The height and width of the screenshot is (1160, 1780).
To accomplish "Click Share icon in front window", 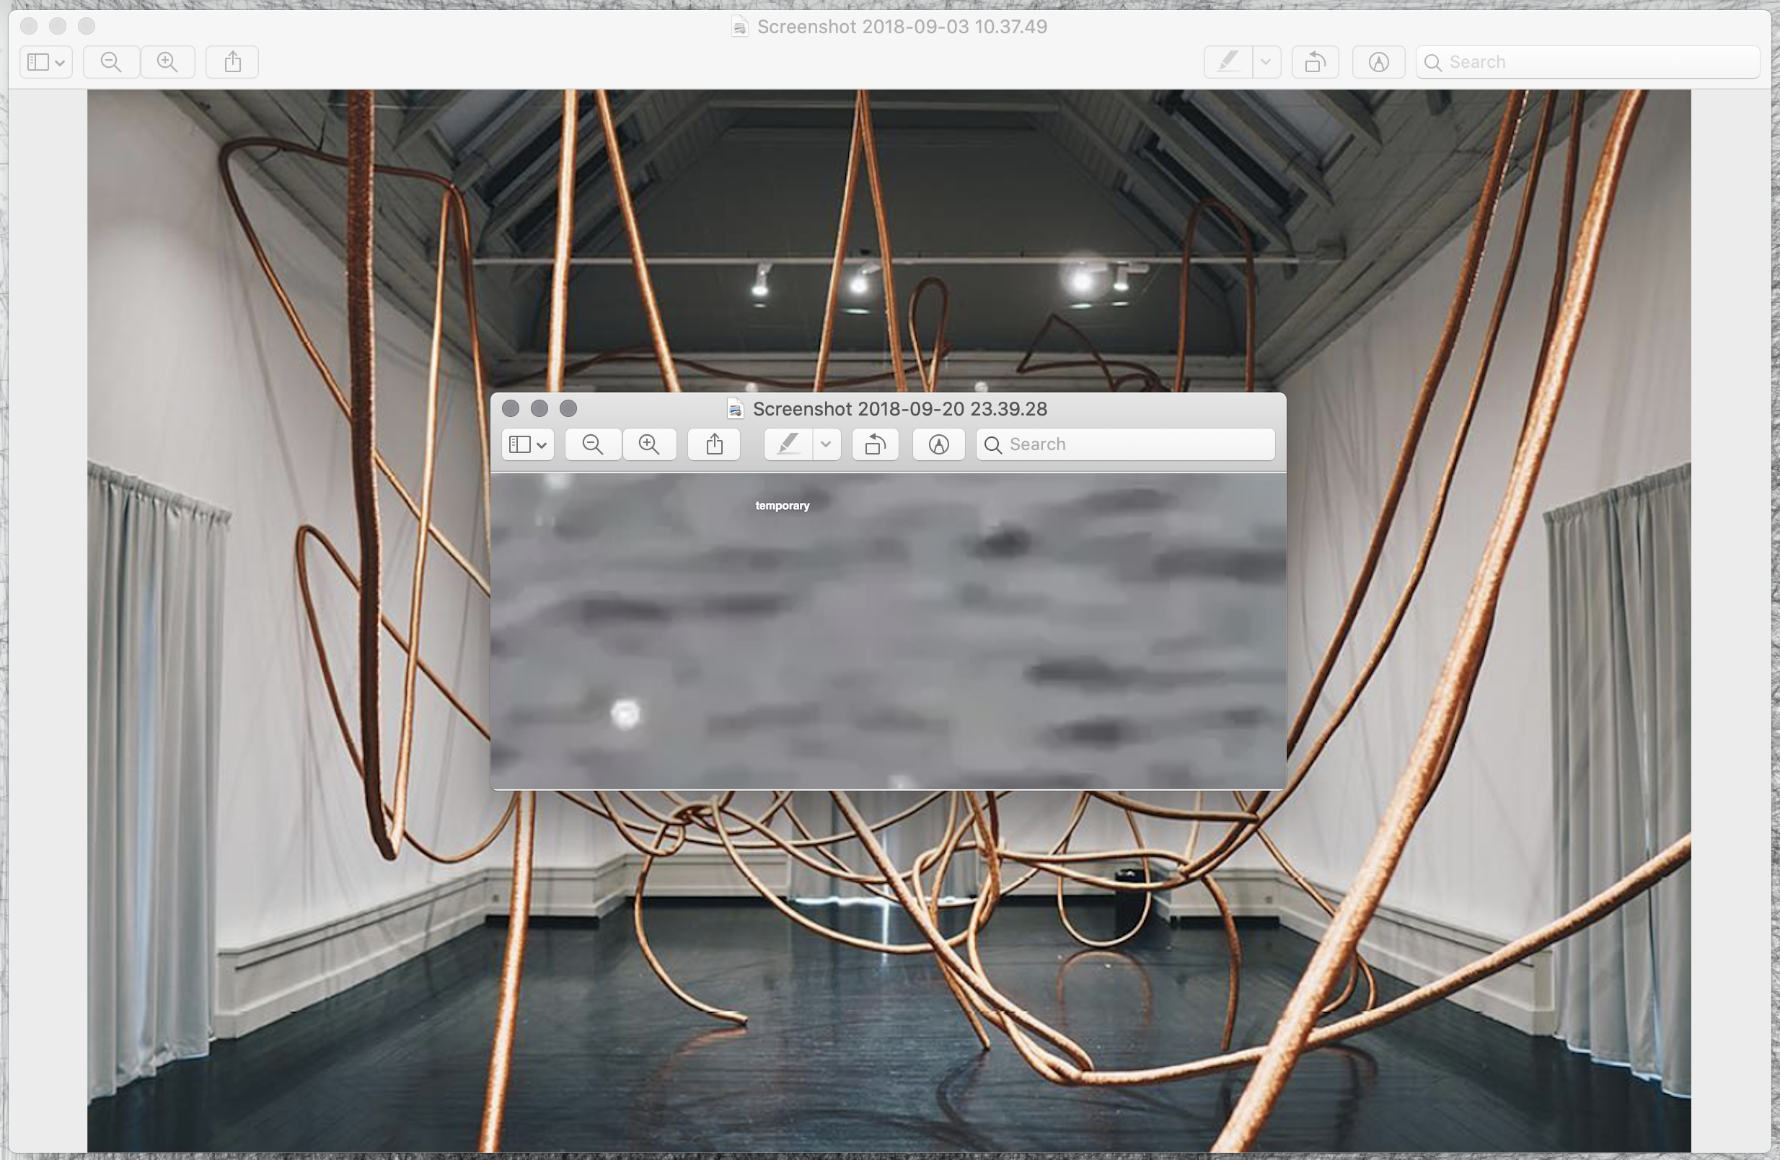I will [x=714, y=444].
